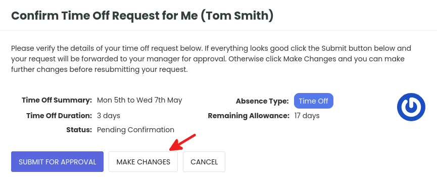Click the Pending Confirmation status text
The image size is (437, 182).
click(x=136, y=130)
